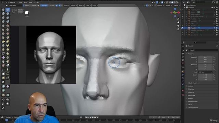Select the Annotate tool in toolbar
The width and height of the screenshot is (219, 123).
[3, 108]
